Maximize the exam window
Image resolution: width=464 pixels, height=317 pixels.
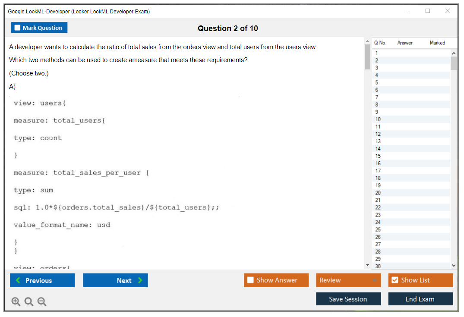tap(428, 11)
